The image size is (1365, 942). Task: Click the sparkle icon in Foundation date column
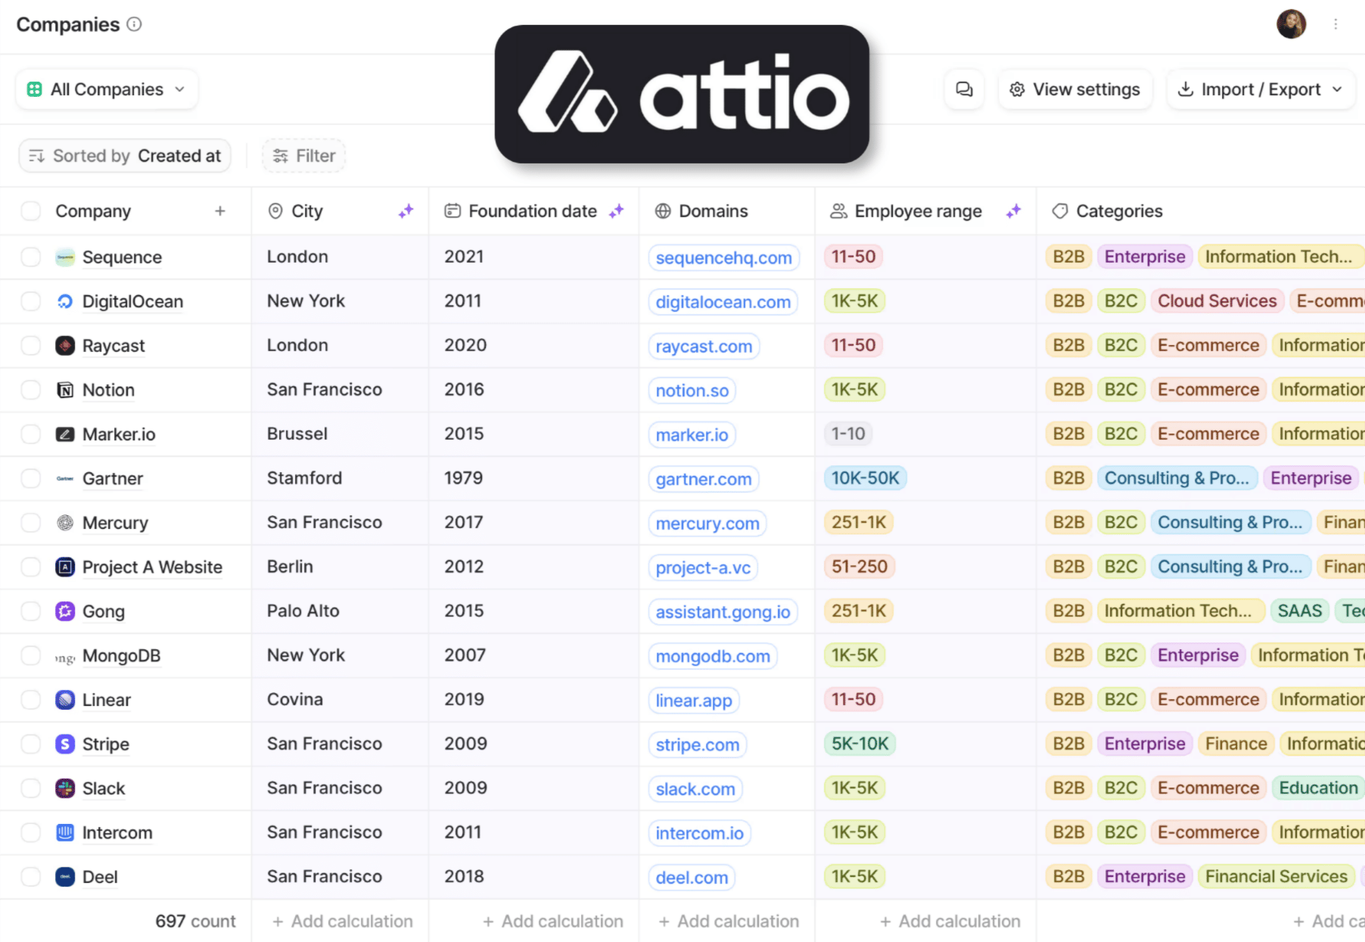[617, 211]
